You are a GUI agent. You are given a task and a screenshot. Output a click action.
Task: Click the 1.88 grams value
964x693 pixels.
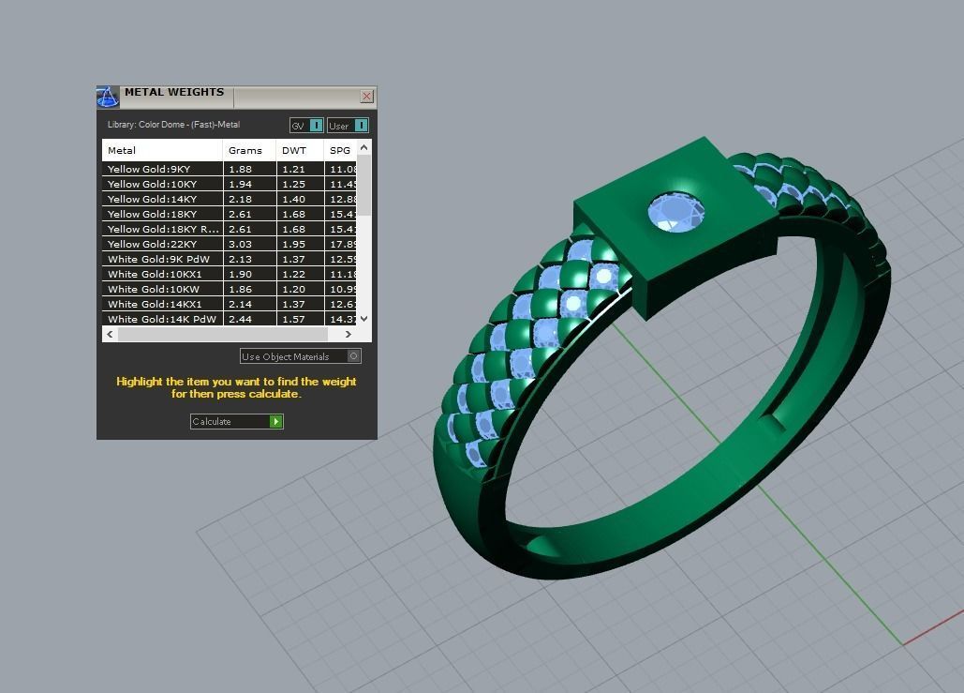click(241, 169)
